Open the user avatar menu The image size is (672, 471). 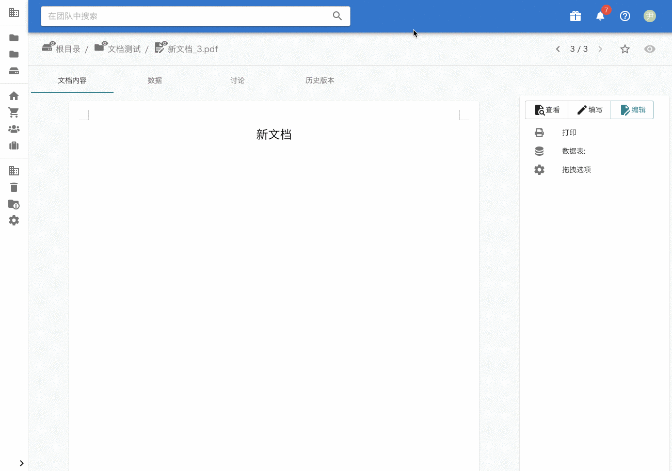[x=649, y=16]
